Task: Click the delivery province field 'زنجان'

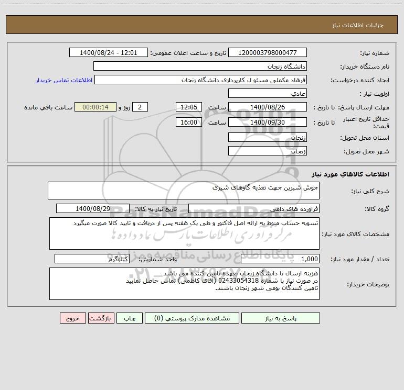Action: [x=268, y=137]
